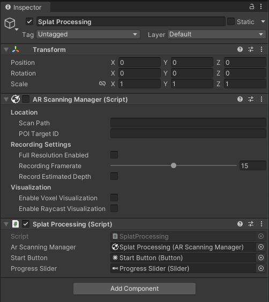Click the Position X field

(139, 63)
